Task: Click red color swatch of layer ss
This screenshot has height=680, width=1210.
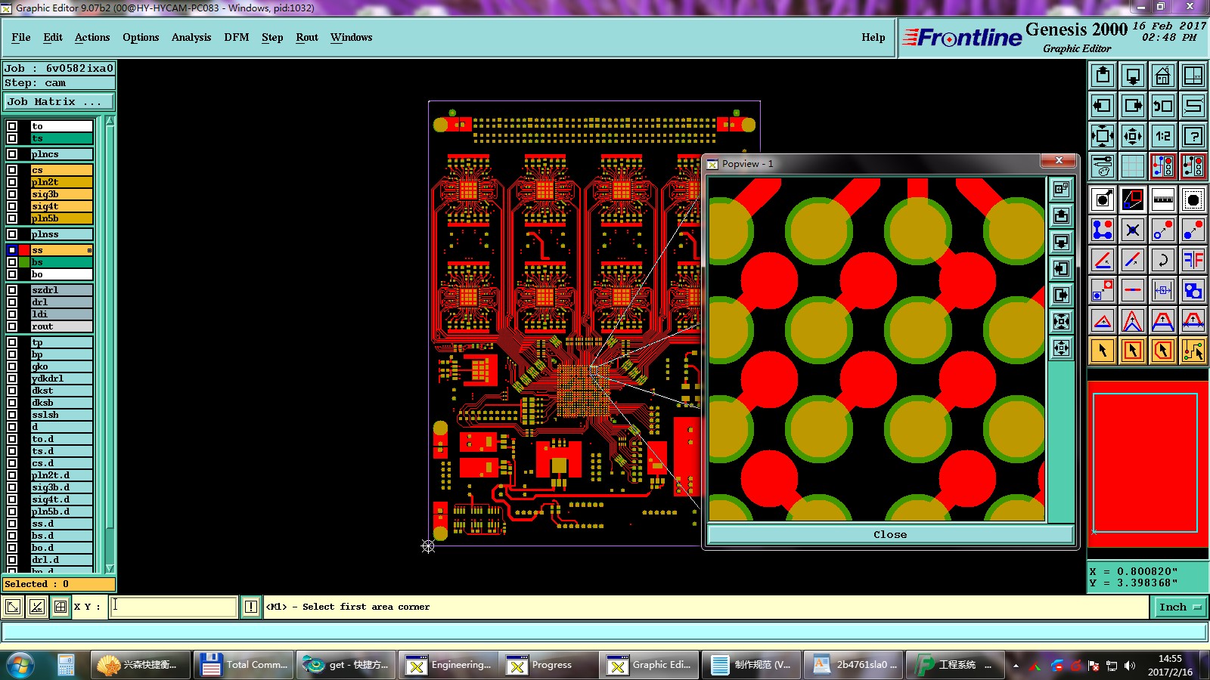Action: click(x=25, y=250)
